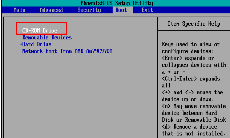
Task: Switch to the Main tab
Action: click(x=19, y=10)
